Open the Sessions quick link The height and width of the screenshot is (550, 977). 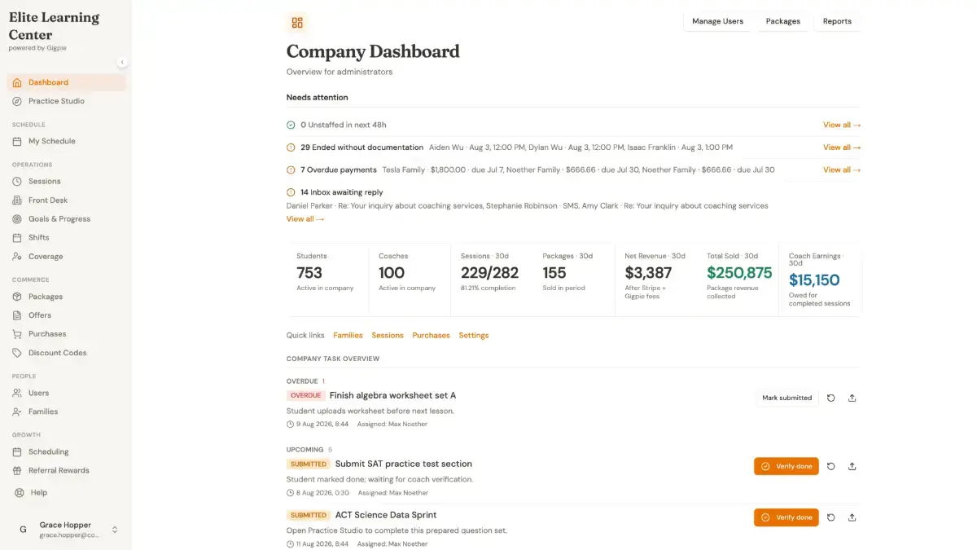[388, 335]
